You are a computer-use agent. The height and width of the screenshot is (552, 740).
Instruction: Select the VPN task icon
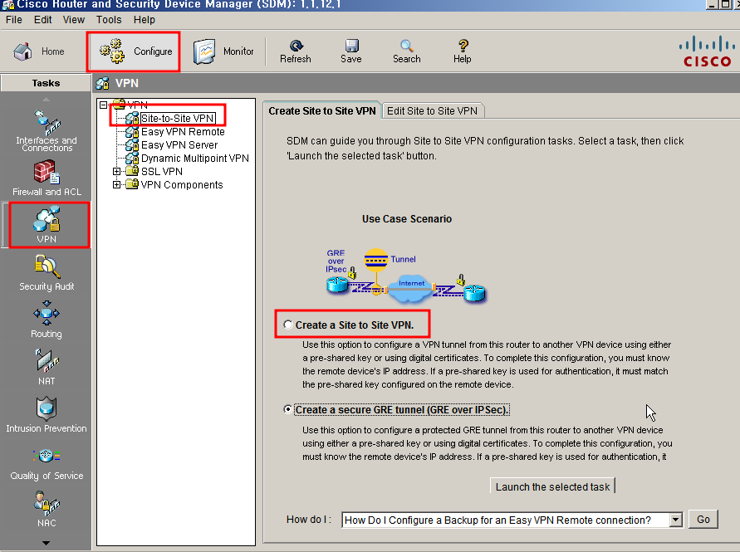click(47, 225)
